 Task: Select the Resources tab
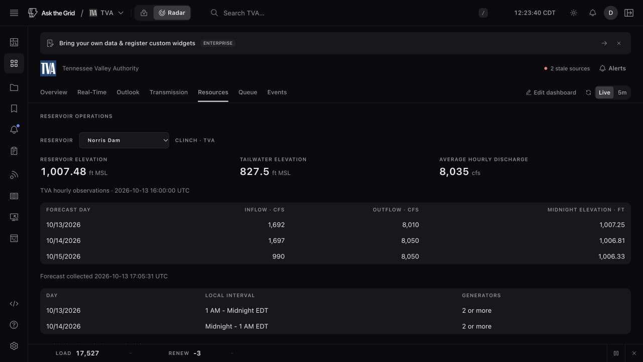click(x=213, y=93)
